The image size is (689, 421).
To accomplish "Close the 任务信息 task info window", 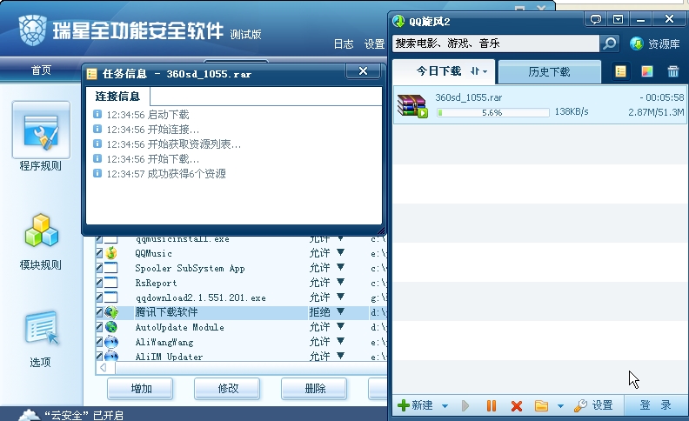I will tap(363, 71).
